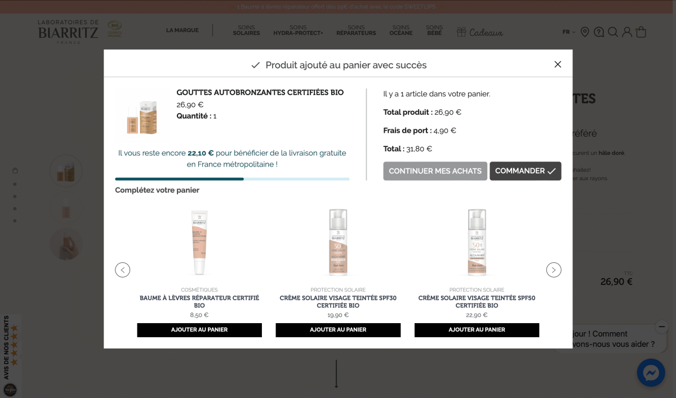
Task: Click COSMÉTIQUES category label
Action: [x=199, y=290]
